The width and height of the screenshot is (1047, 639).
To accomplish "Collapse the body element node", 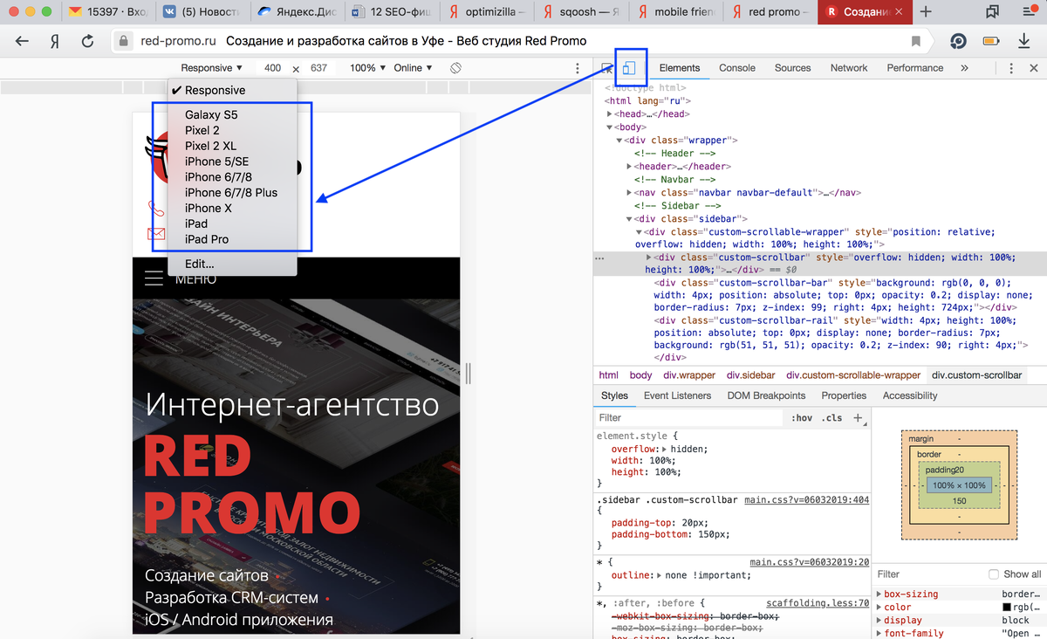I will 610,127.
